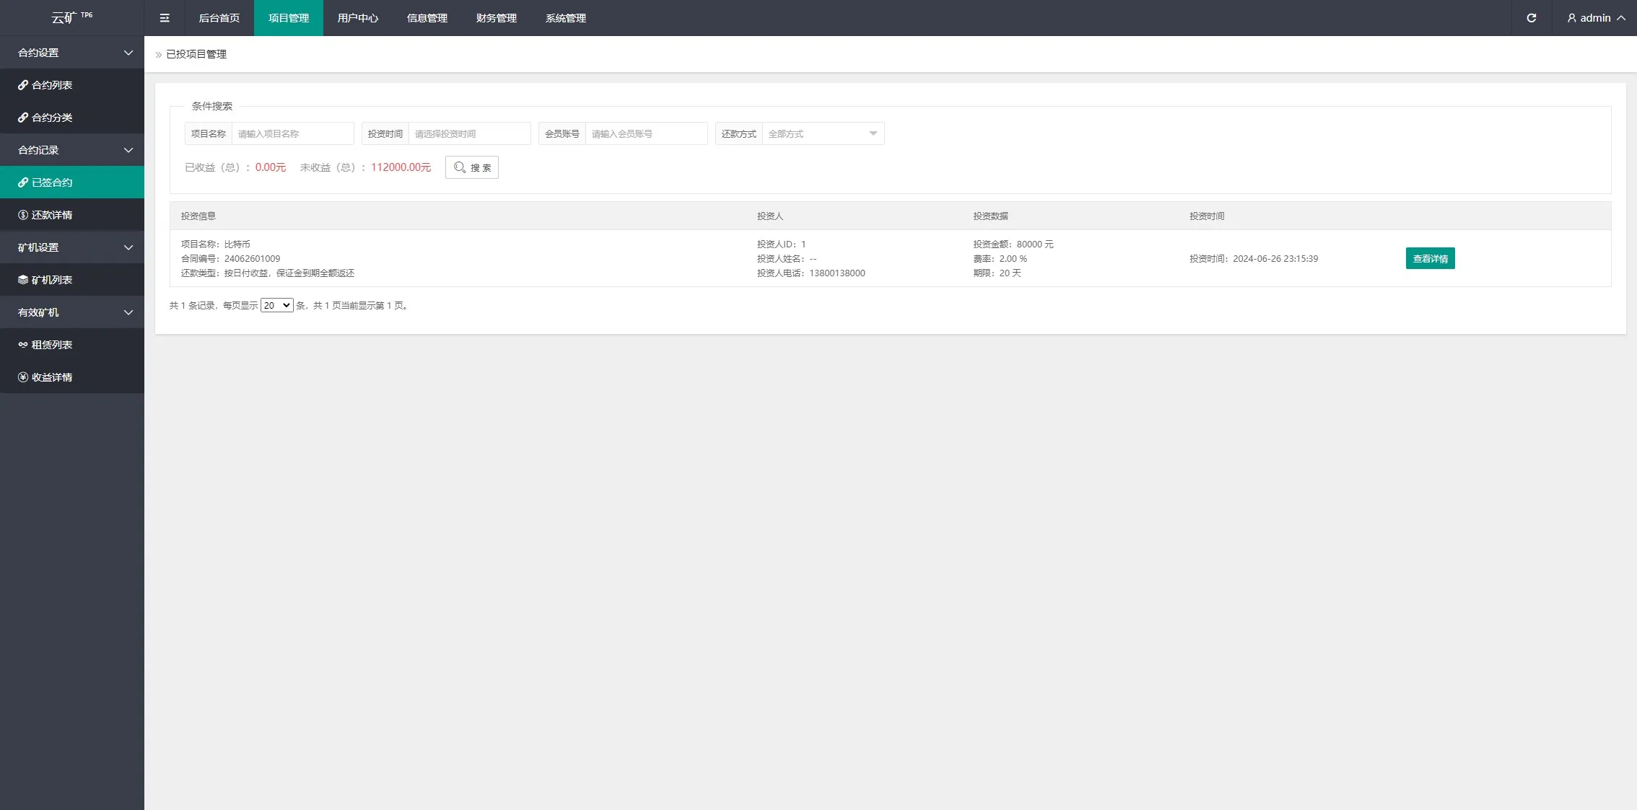Screen dimensions: 1637x810
Task: Click the sidebar collapse hamburger icon
Action: pos(165,18)
